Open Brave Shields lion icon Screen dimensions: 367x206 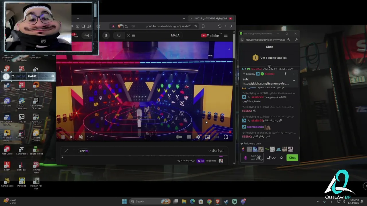120,26
